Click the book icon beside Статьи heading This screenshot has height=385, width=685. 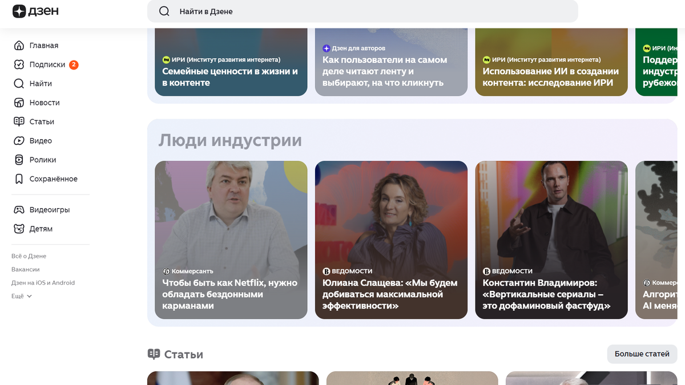154,354
